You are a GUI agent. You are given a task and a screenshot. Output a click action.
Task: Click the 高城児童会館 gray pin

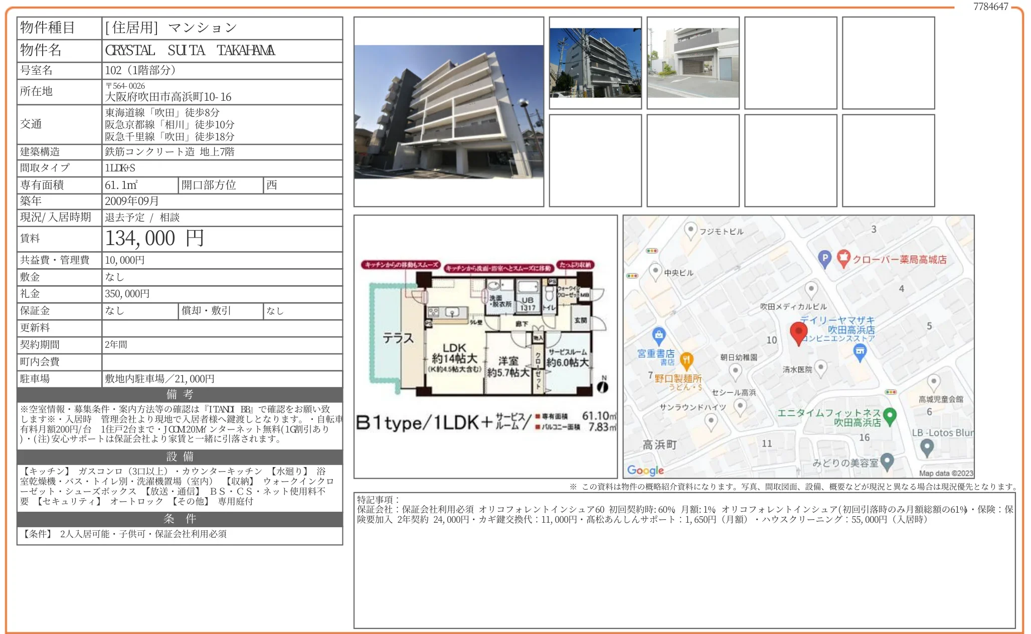click(x=933, y=382)
